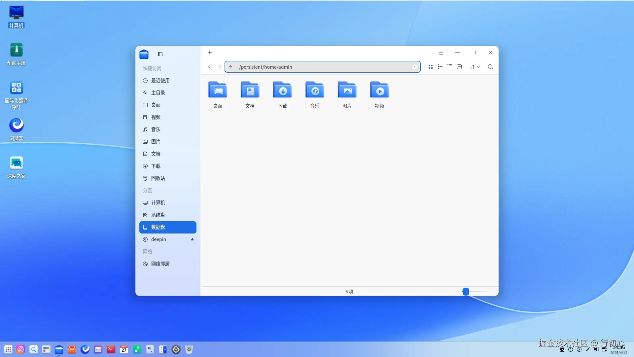Screen dimensions: 634x357
Task: Switch to icon grid view
Action: coord(431,67)
